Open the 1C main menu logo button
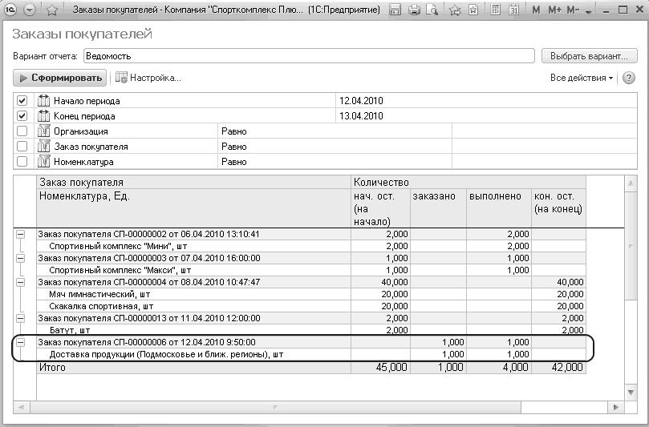649x427 pixels. click(x=10, y=9)
